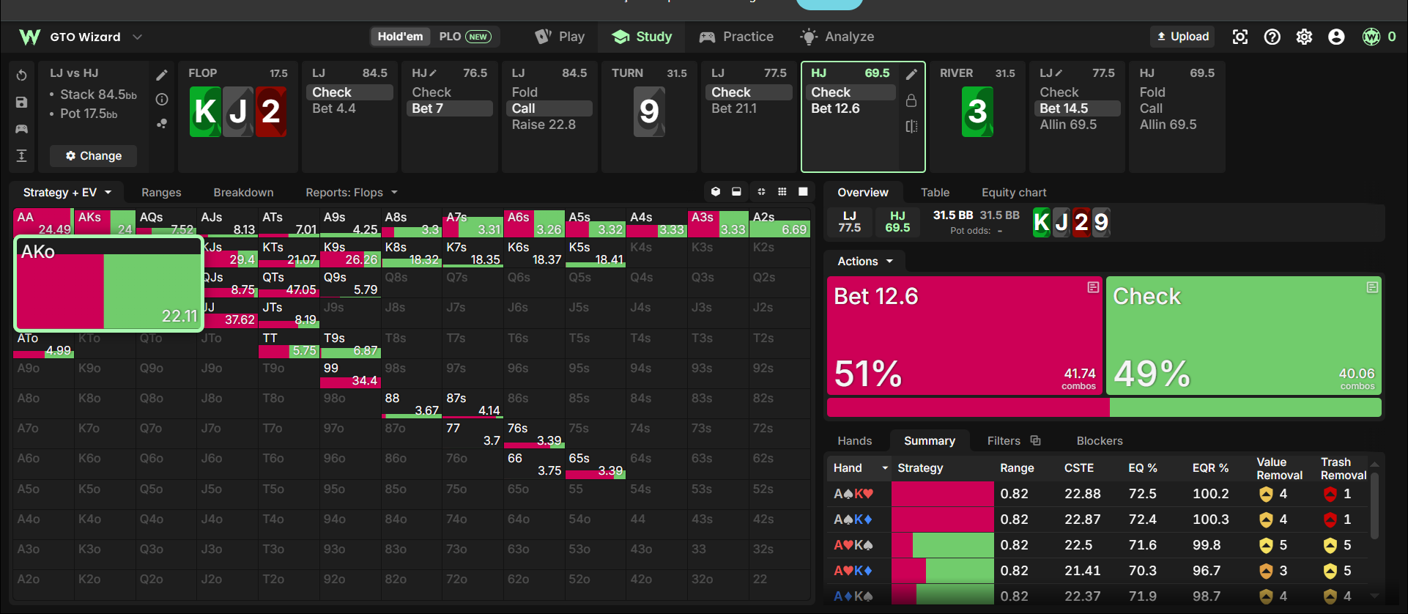Click the reset/undo arrow icon in left sidebar
1408x614 pixels.
tap(22, 75)
